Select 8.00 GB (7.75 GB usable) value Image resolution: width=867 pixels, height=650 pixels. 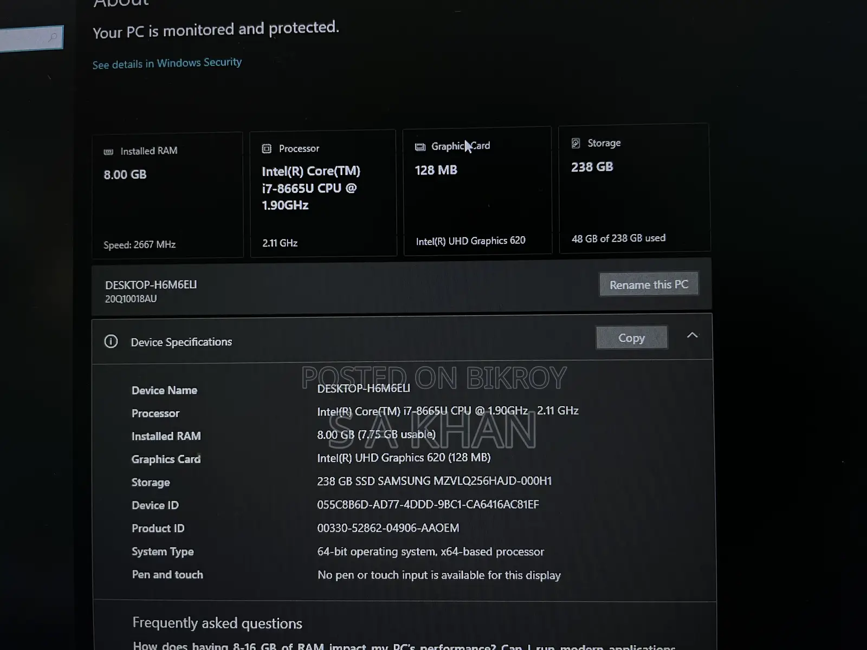click(x=377, y=434)
